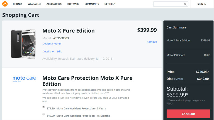Select the 2 Years accident protection option

pyautogui.click(x=43, y=107)
